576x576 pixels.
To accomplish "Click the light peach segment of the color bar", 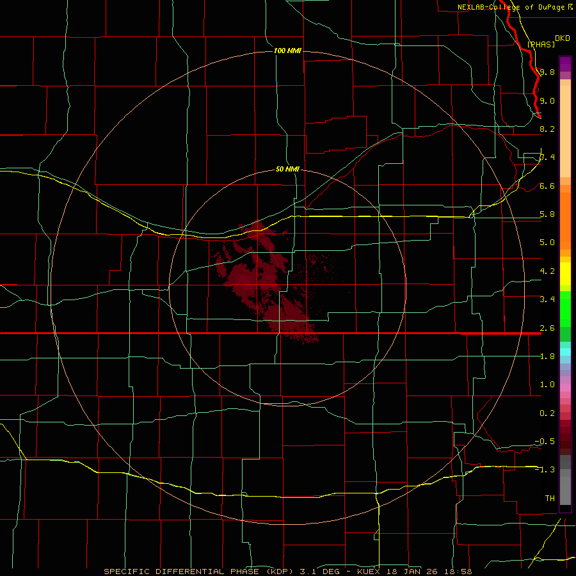I will tap(565, 131).
